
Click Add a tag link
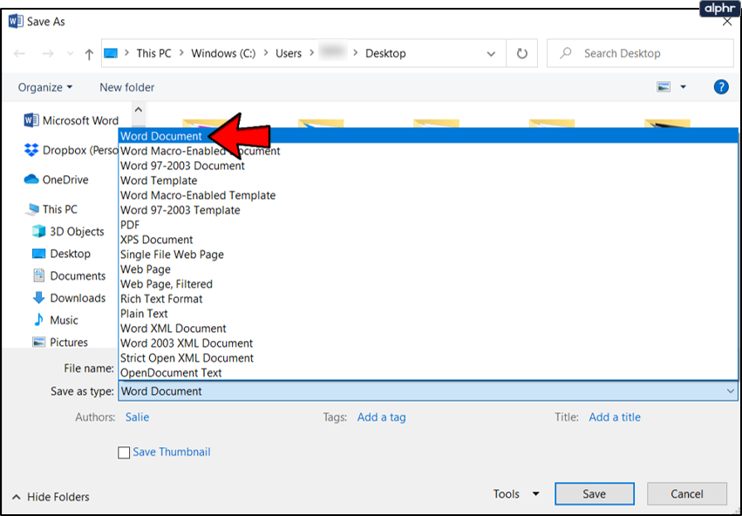(381, 418)
